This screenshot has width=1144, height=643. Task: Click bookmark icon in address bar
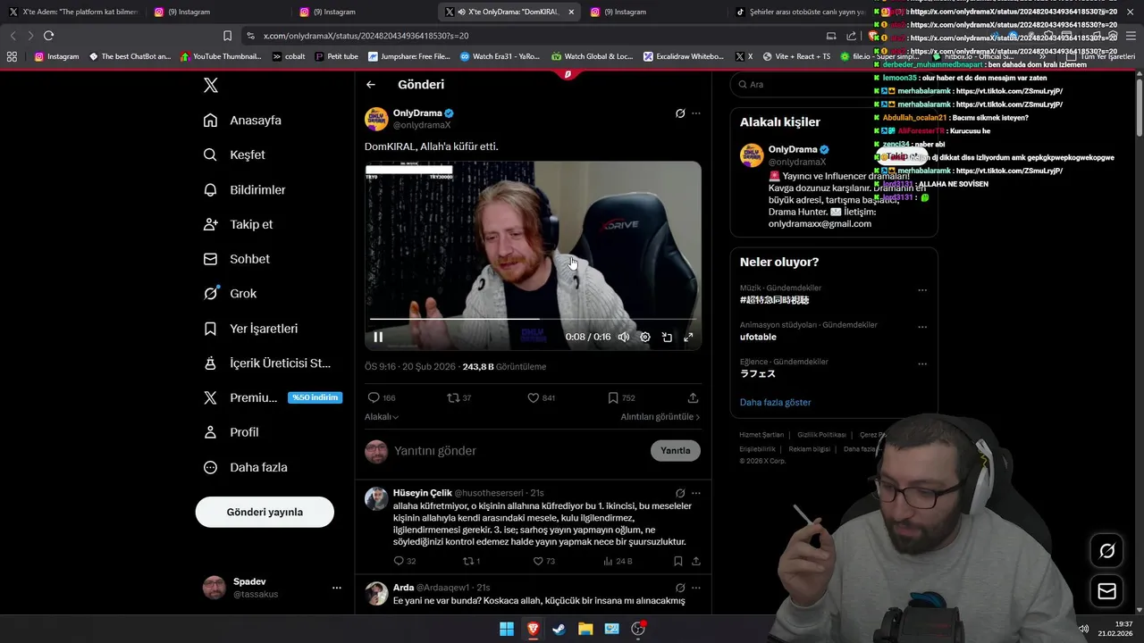[x=227, y=36]
